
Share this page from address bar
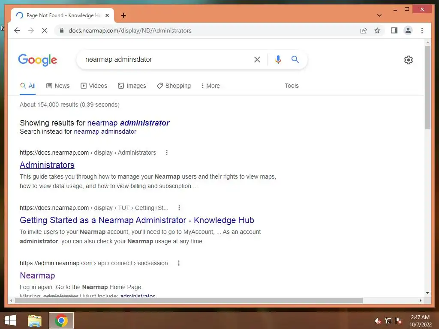pyautogui.click(x=364, y=30)
